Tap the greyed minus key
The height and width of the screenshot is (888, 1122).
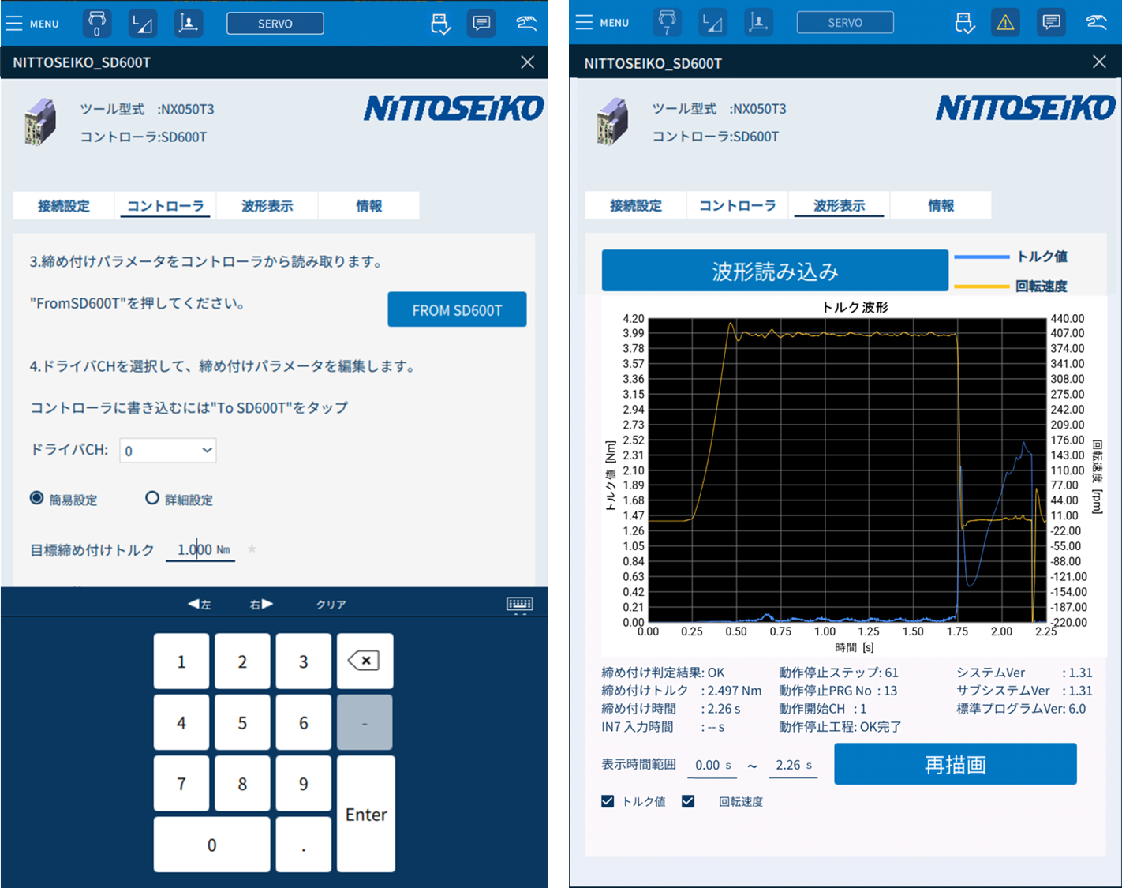365,722
